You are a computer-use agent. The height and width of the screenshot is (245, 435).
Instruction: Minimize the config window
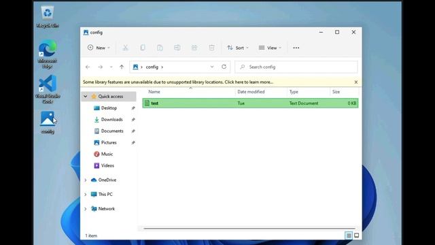click(x=321, y=32)
